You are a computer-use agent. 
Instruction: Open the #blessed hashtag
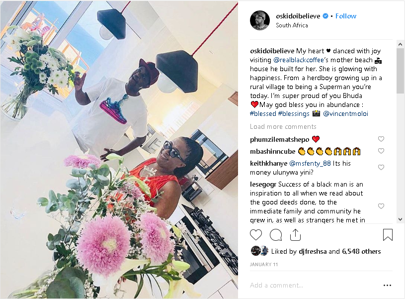tap(263, 113)
